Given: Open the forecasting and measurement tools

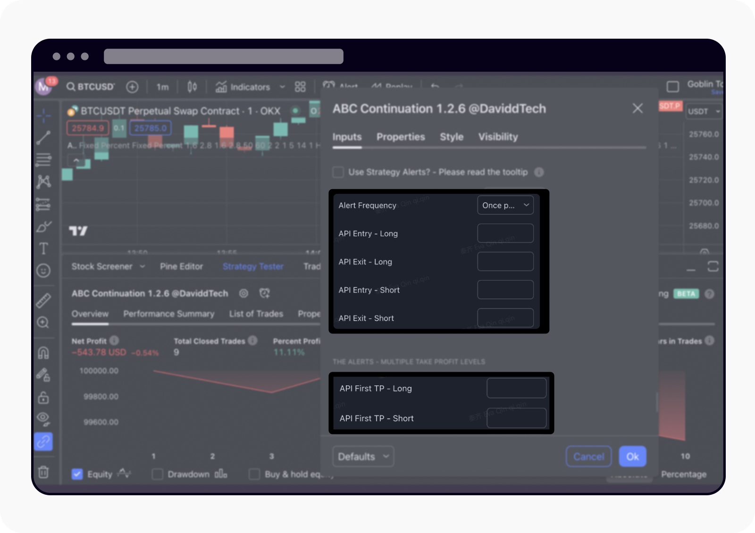Looking at the screenshot, I should pyautogui.click(x=43, y=204).
